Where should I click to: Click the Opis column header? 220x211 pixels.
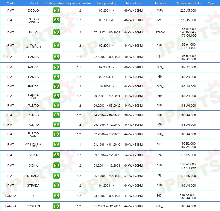pos(211,3)
